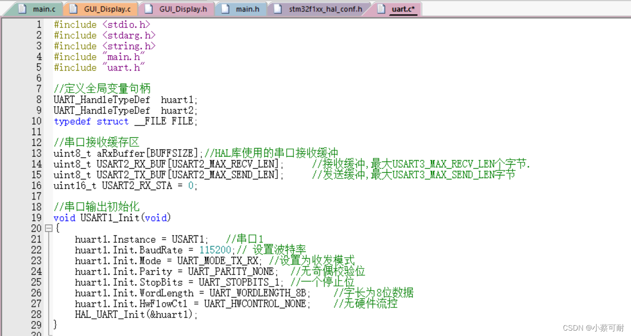Click the file icon on uart.c tab
The height and width of the screenshot is (336, 631).
381,9
